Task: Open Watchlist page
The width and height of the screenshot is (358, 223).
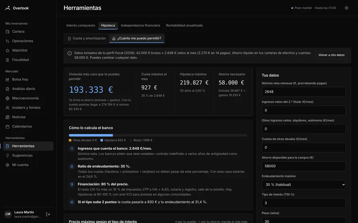Action: pos(28,50)
